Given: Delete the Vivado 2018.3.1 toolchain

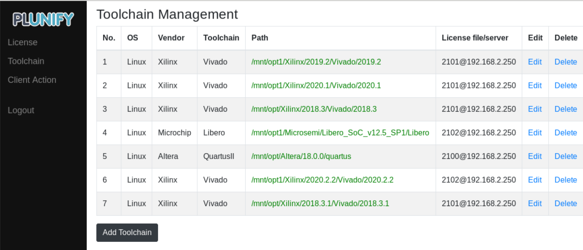Looking at the screenshot, I should 566,203.
